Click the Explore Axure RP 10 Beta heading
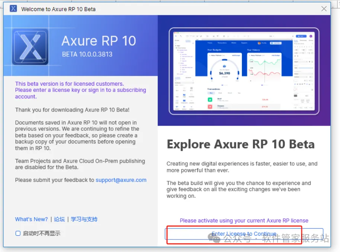Viewport: 340px width, 252px height. click(x=241, y=144)
